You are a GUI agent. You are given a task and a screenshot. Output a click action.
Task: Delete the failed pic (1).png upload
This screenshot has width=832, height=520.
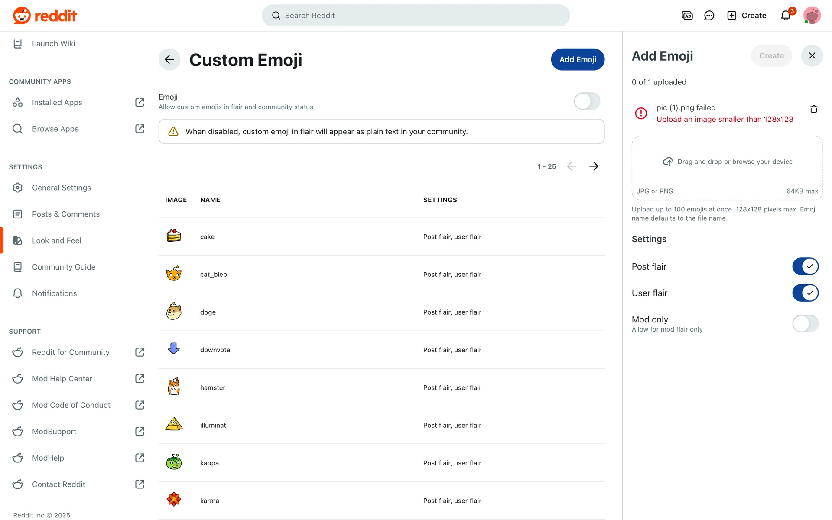[x=813, y=109]
